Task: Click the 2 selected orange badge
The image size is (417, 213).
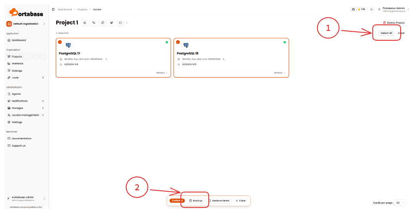Action: 177,201
